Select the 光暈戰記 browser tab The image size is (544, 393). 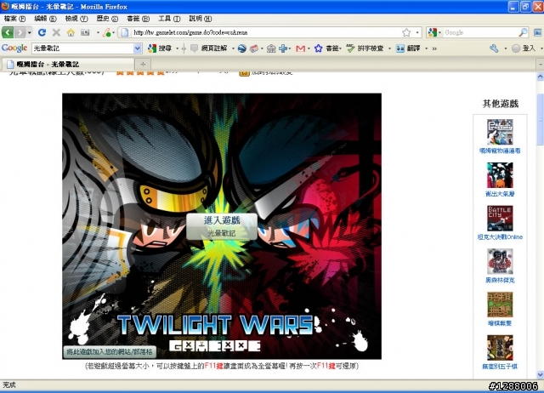pos(68,65)
